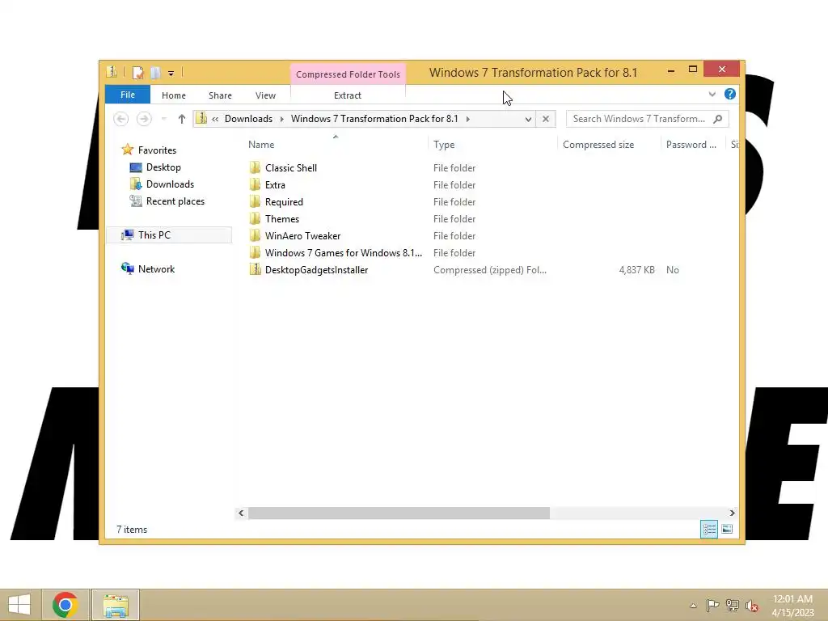The image size is (828, 621).
Task: Click the Compressed Folder Tools tab header
Action: pos(348,74)
